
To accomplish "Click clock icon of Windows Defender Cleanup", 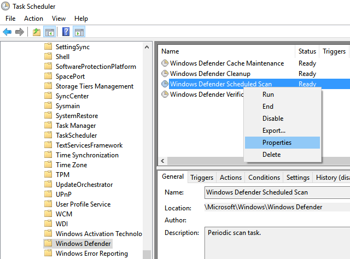I will point(165,74).
